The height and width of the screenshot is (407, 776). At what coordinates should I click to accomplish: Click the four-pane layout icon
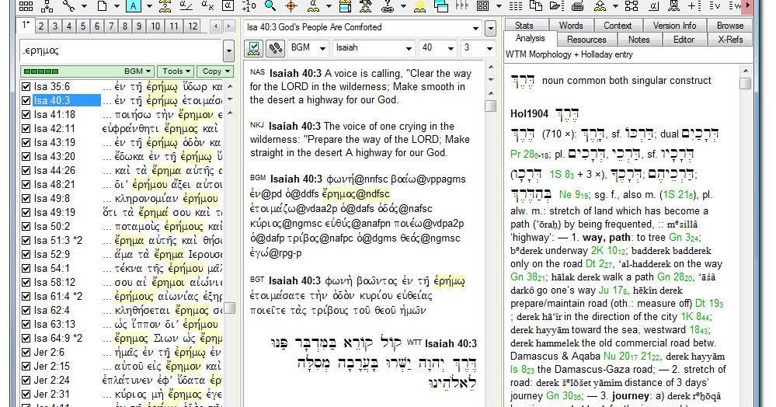(x=482, y=6)
